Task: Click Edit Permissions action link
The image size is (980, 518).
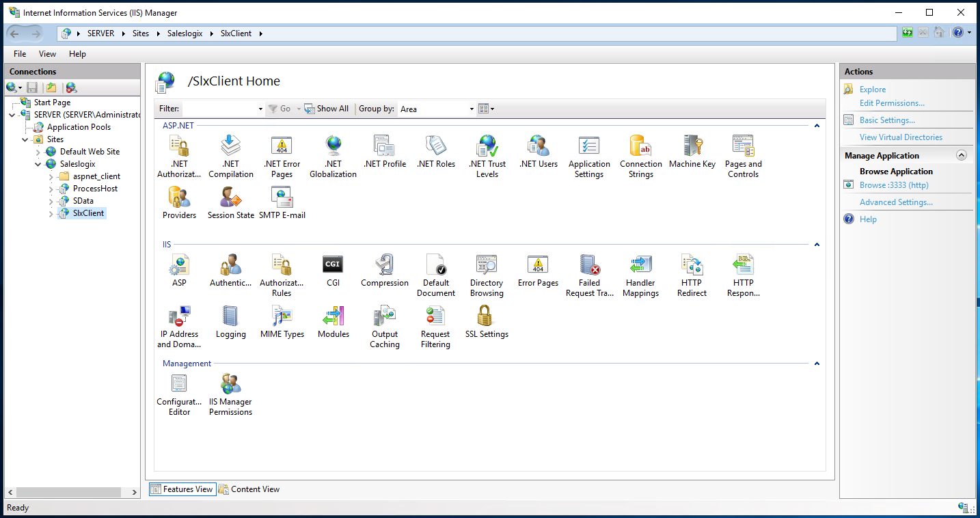Action: (x=892, y=103)
